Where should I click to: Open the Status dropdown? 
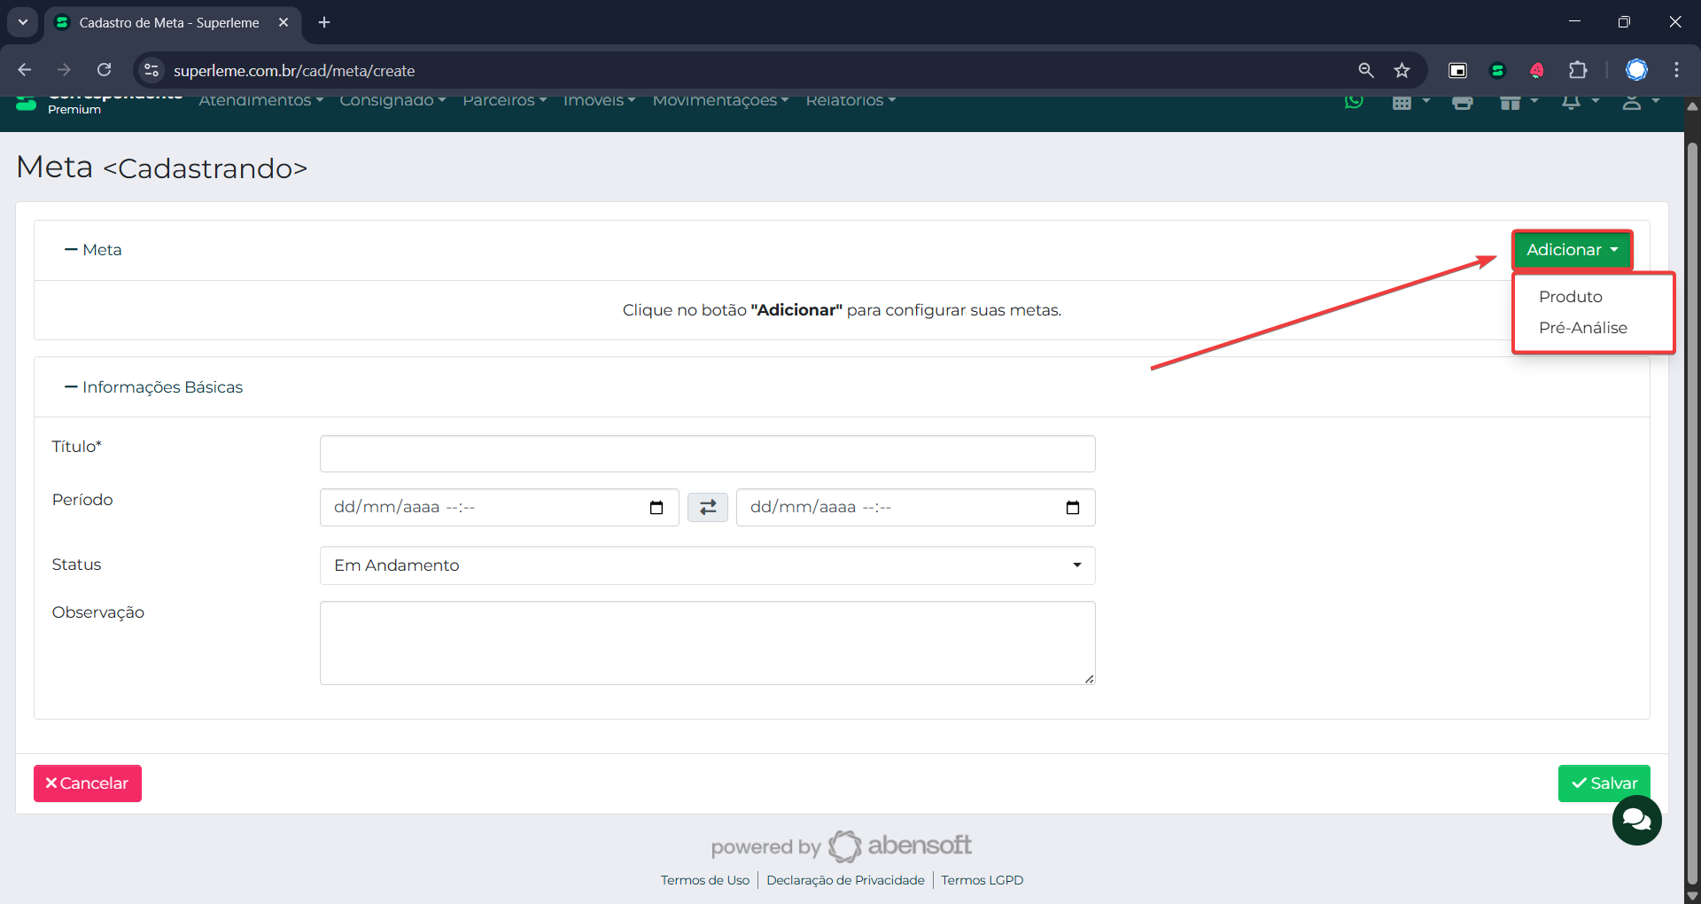(707, 565)
